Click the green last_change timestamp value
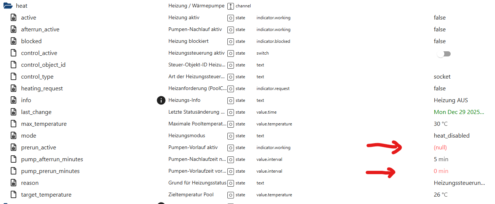This screenshot has width=495, height=204. [459, 112]
